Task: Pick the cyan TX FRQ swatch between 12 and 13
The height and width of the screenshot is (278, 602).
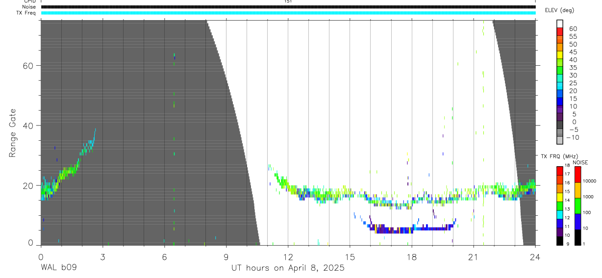Action: click(x=560, y=215)
